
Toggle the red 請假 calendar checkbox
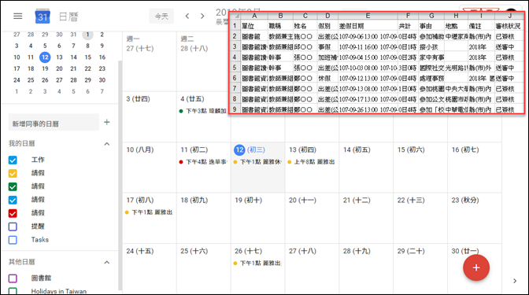click(x=13, y=213)
